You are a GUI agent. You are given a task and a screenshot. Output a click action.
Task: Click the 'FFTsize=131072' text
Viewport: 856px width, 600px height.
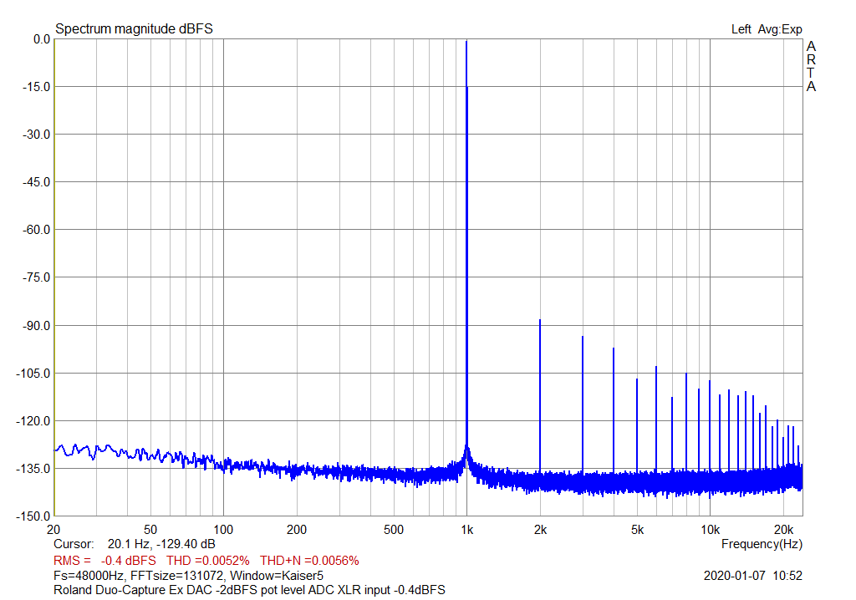pos(178,576)
